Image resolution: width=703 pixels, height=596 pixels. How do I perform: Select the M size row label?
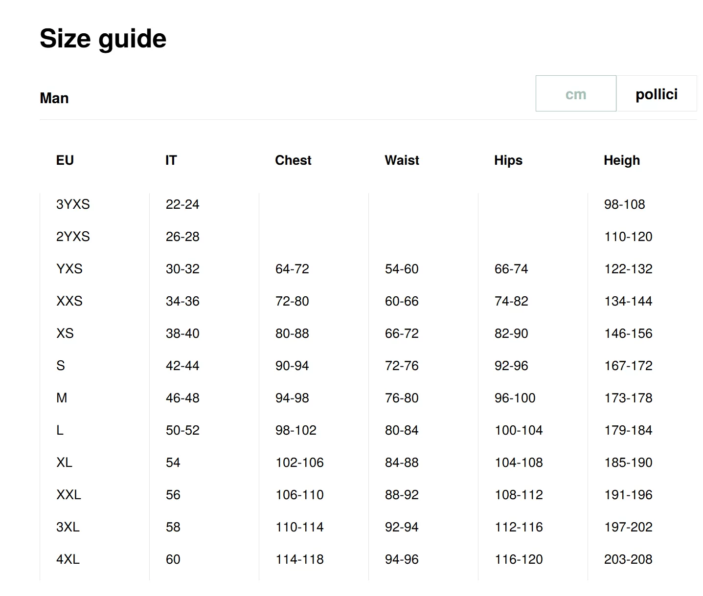[62, 398]
